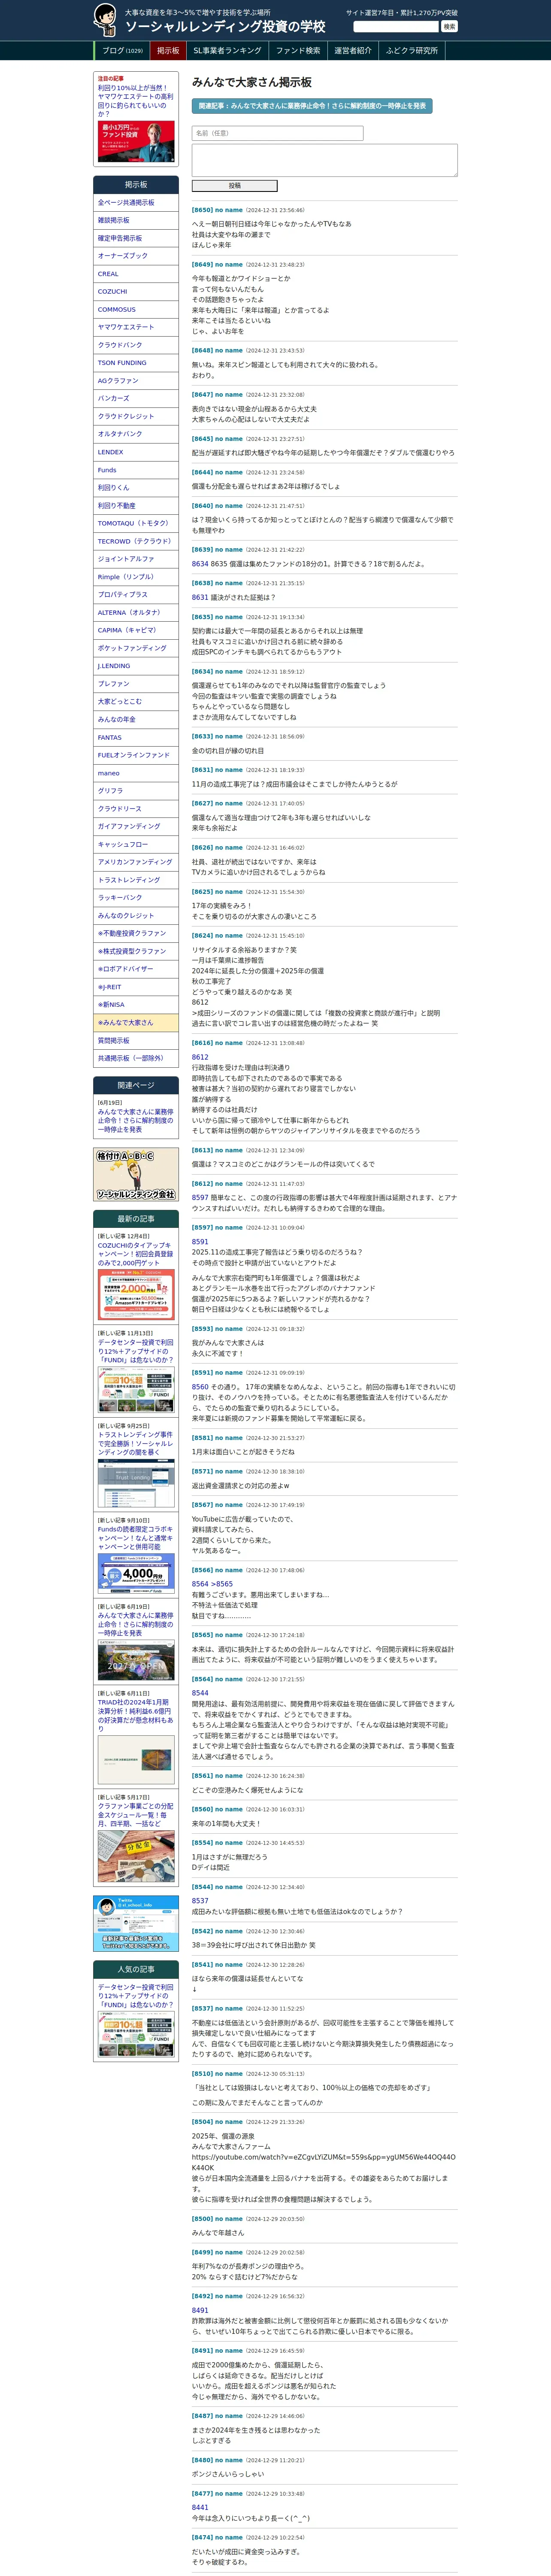Open ALTERNA（オルタナ） board link

pos(136,613)
